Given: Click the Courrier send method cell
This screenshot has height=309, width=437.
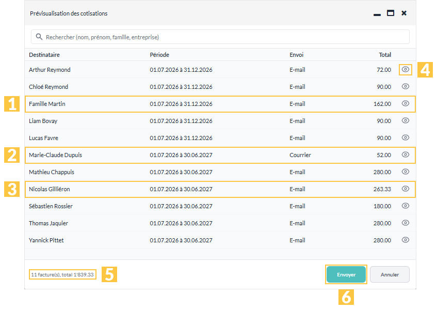Looking at the screenshot, I should [300, 155].
